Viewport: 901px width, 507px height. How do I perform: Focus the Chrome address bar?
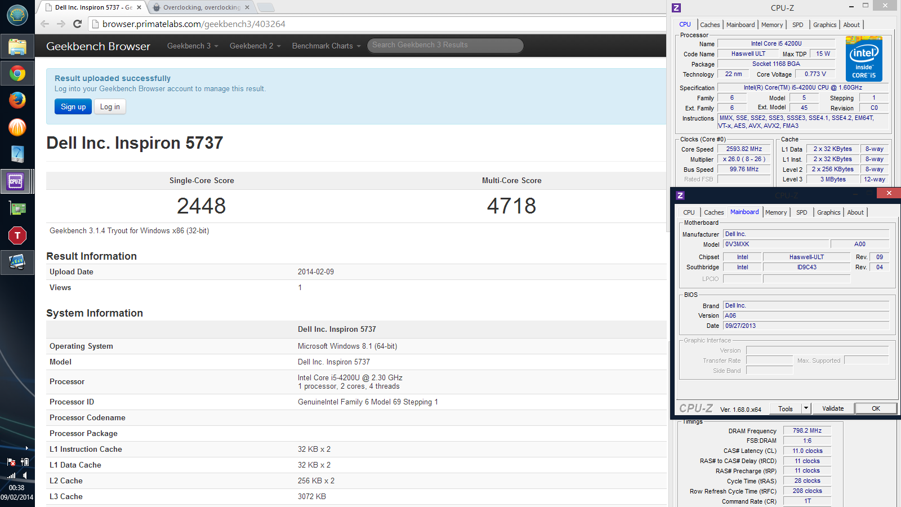pos(377,24)
